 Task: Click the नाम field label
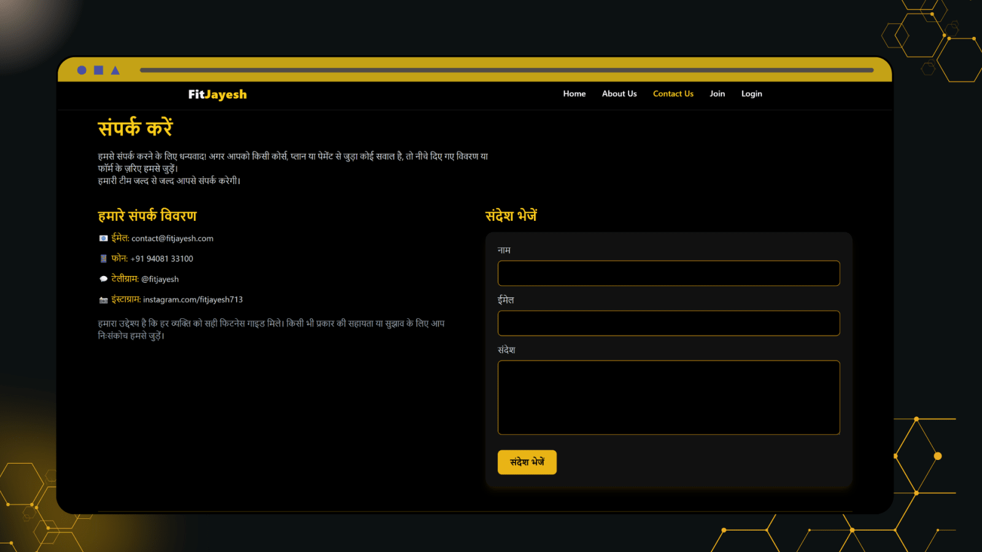point(504,250)
